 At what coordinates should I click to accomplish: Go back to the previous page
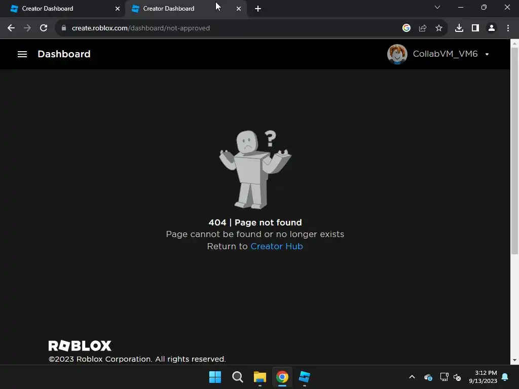11,28
